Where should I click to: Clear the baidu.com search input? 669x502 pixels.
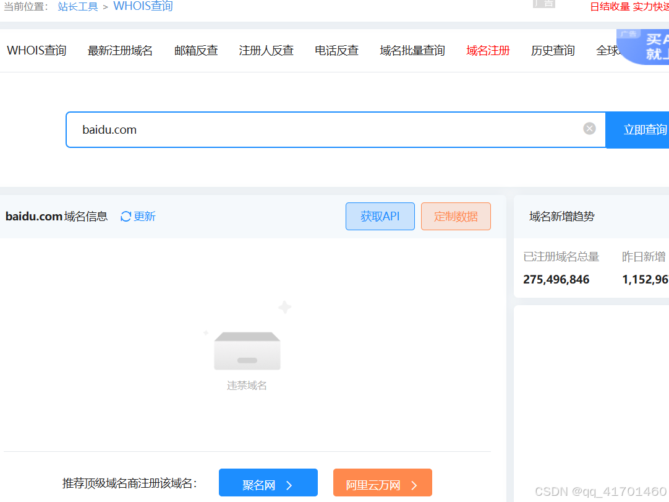pyautogui.click(x=589, y=129)
